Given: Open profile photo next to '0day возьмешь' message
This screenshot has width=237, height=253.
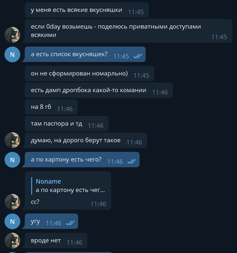Looking at the screenshot, I should [x=12, y=35].
